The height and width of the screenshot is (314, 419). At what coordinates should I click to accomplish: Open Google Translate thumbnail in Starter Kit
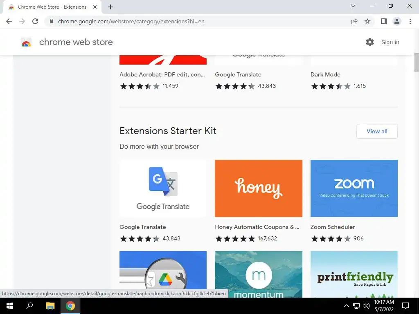(163, 188)
